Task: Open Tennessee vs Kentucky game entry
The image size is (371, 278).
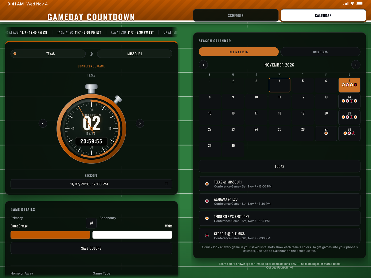Action: click(x=280, y=218)
